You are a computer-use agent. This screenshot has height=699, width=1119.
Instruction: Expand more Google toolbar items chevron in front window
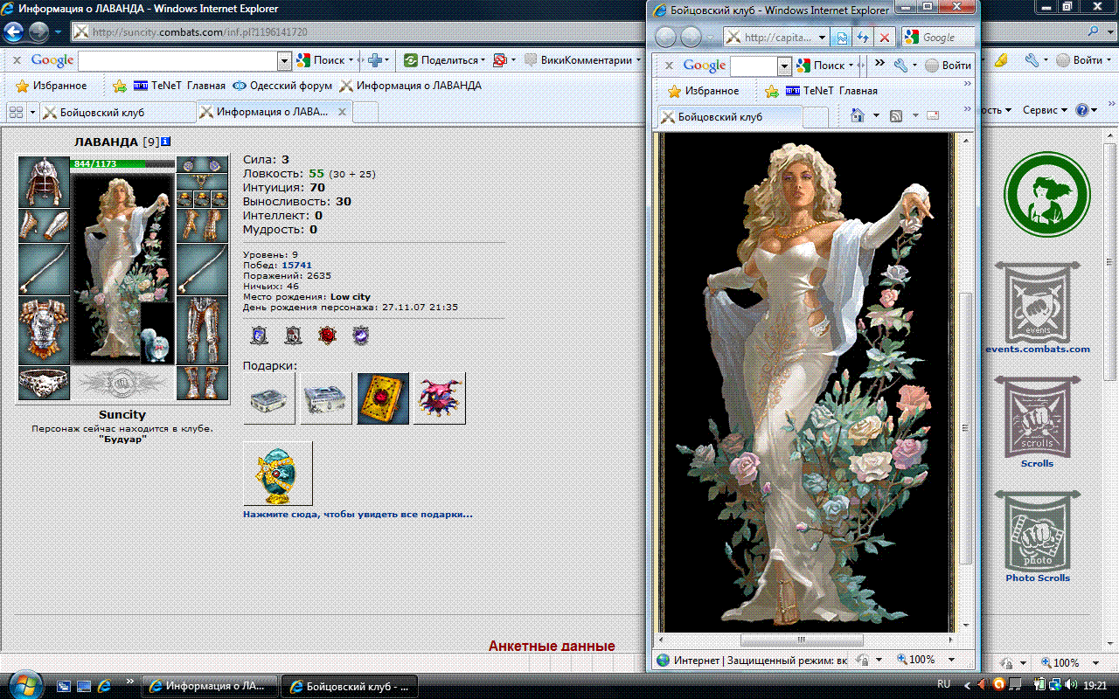click(879, 65)
